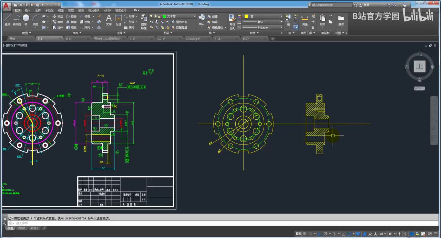The height and width of the screenshot is (238, 441).
Task: Switch to the Insert (插入) ribbon tab
Action: pyautogui.click(x=28, y=11)
